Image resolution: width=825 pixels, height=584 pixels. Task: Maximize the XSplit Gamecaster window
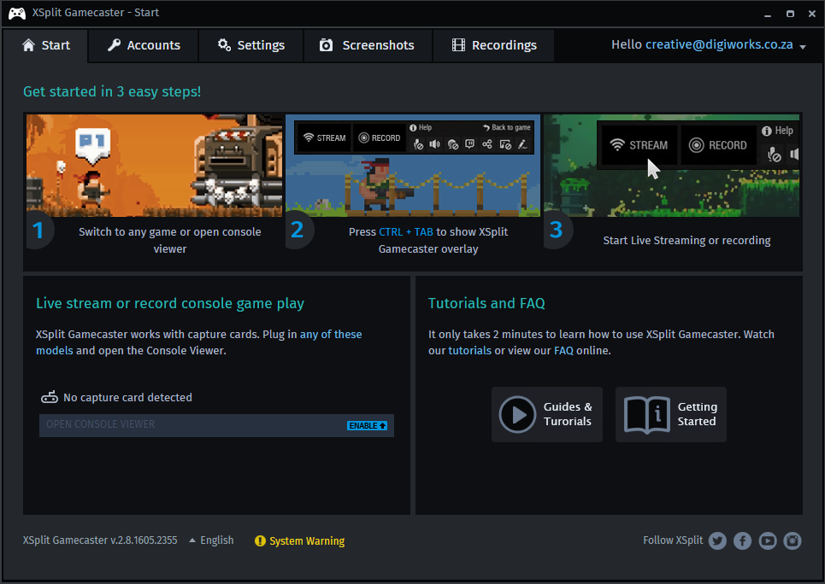(790, 15)
